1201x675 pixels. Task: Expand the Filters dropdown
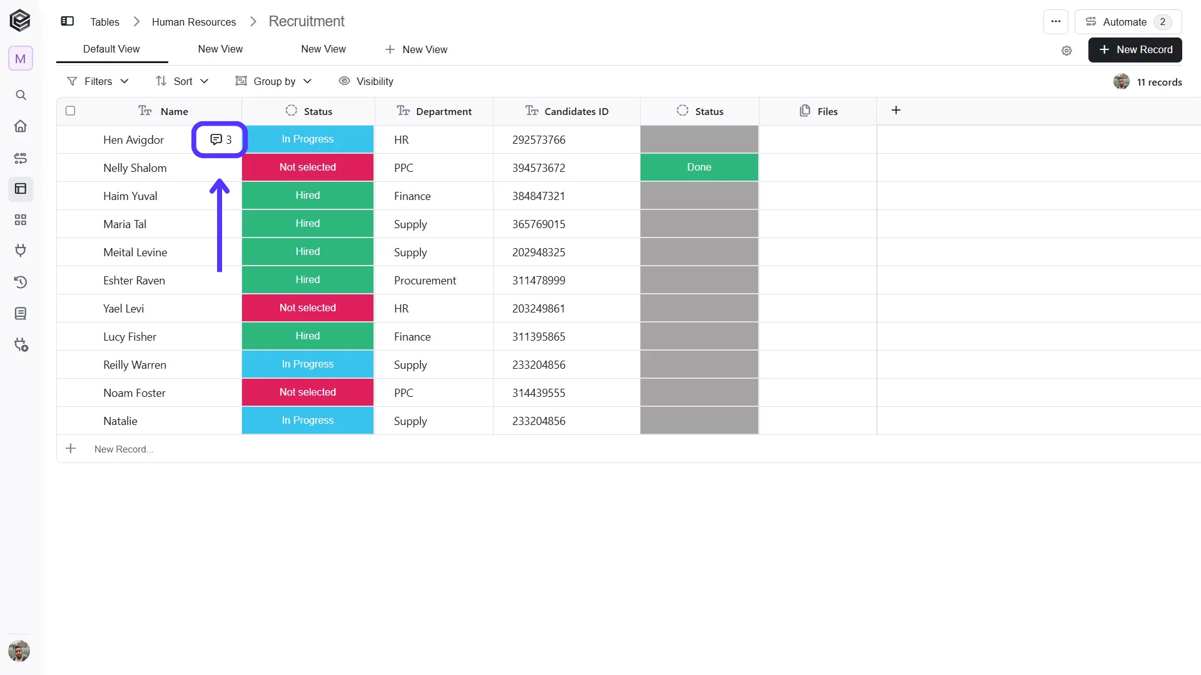tap(98, 81)
